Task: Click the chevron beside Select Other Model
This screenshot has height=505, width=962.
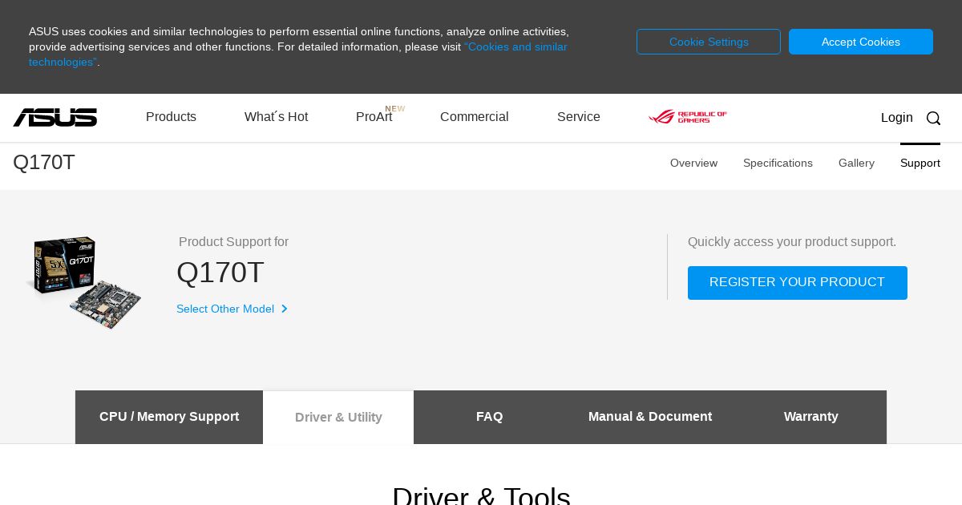Action: coord(284,309)
